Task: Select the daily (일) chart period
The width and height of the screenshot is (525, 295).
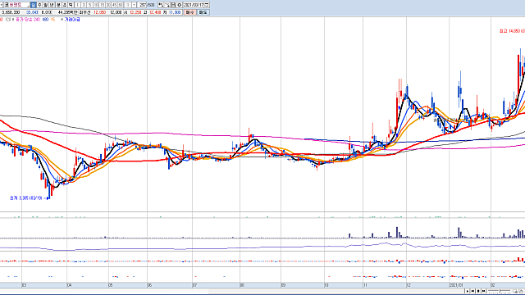Action: point(33,5)
